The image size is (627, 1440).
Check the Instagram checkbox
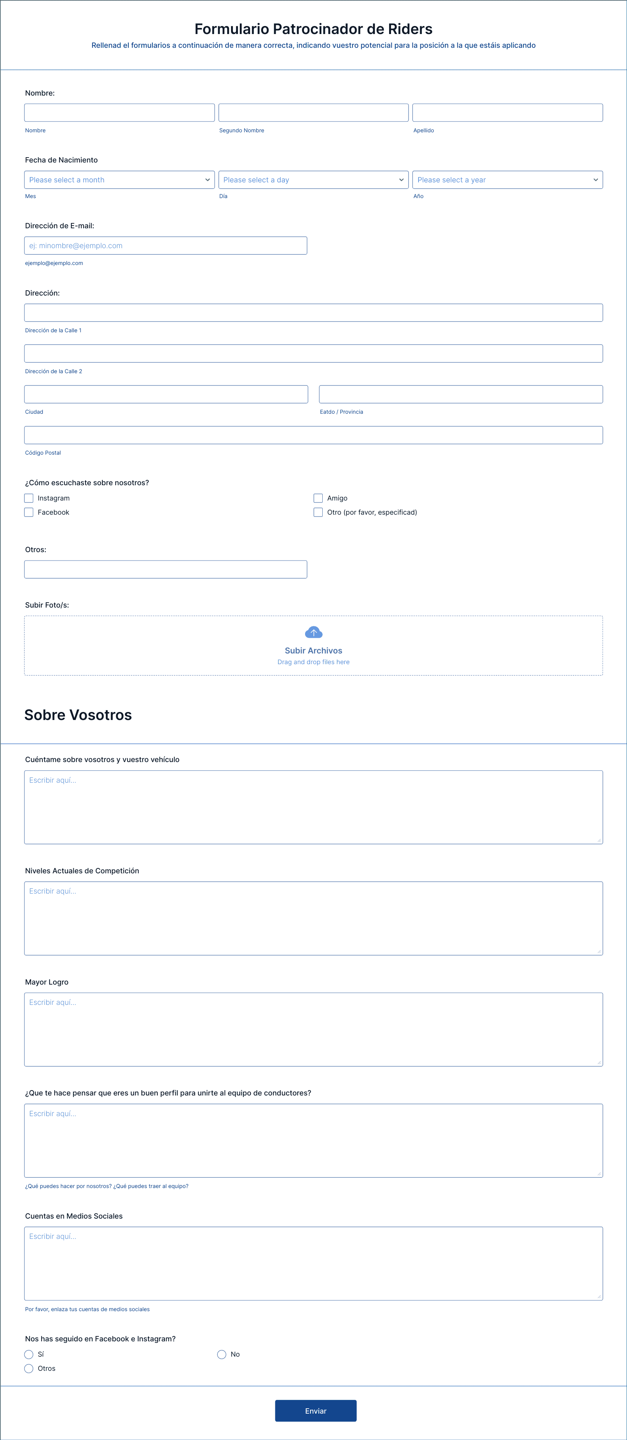click(x=29, y=498)
